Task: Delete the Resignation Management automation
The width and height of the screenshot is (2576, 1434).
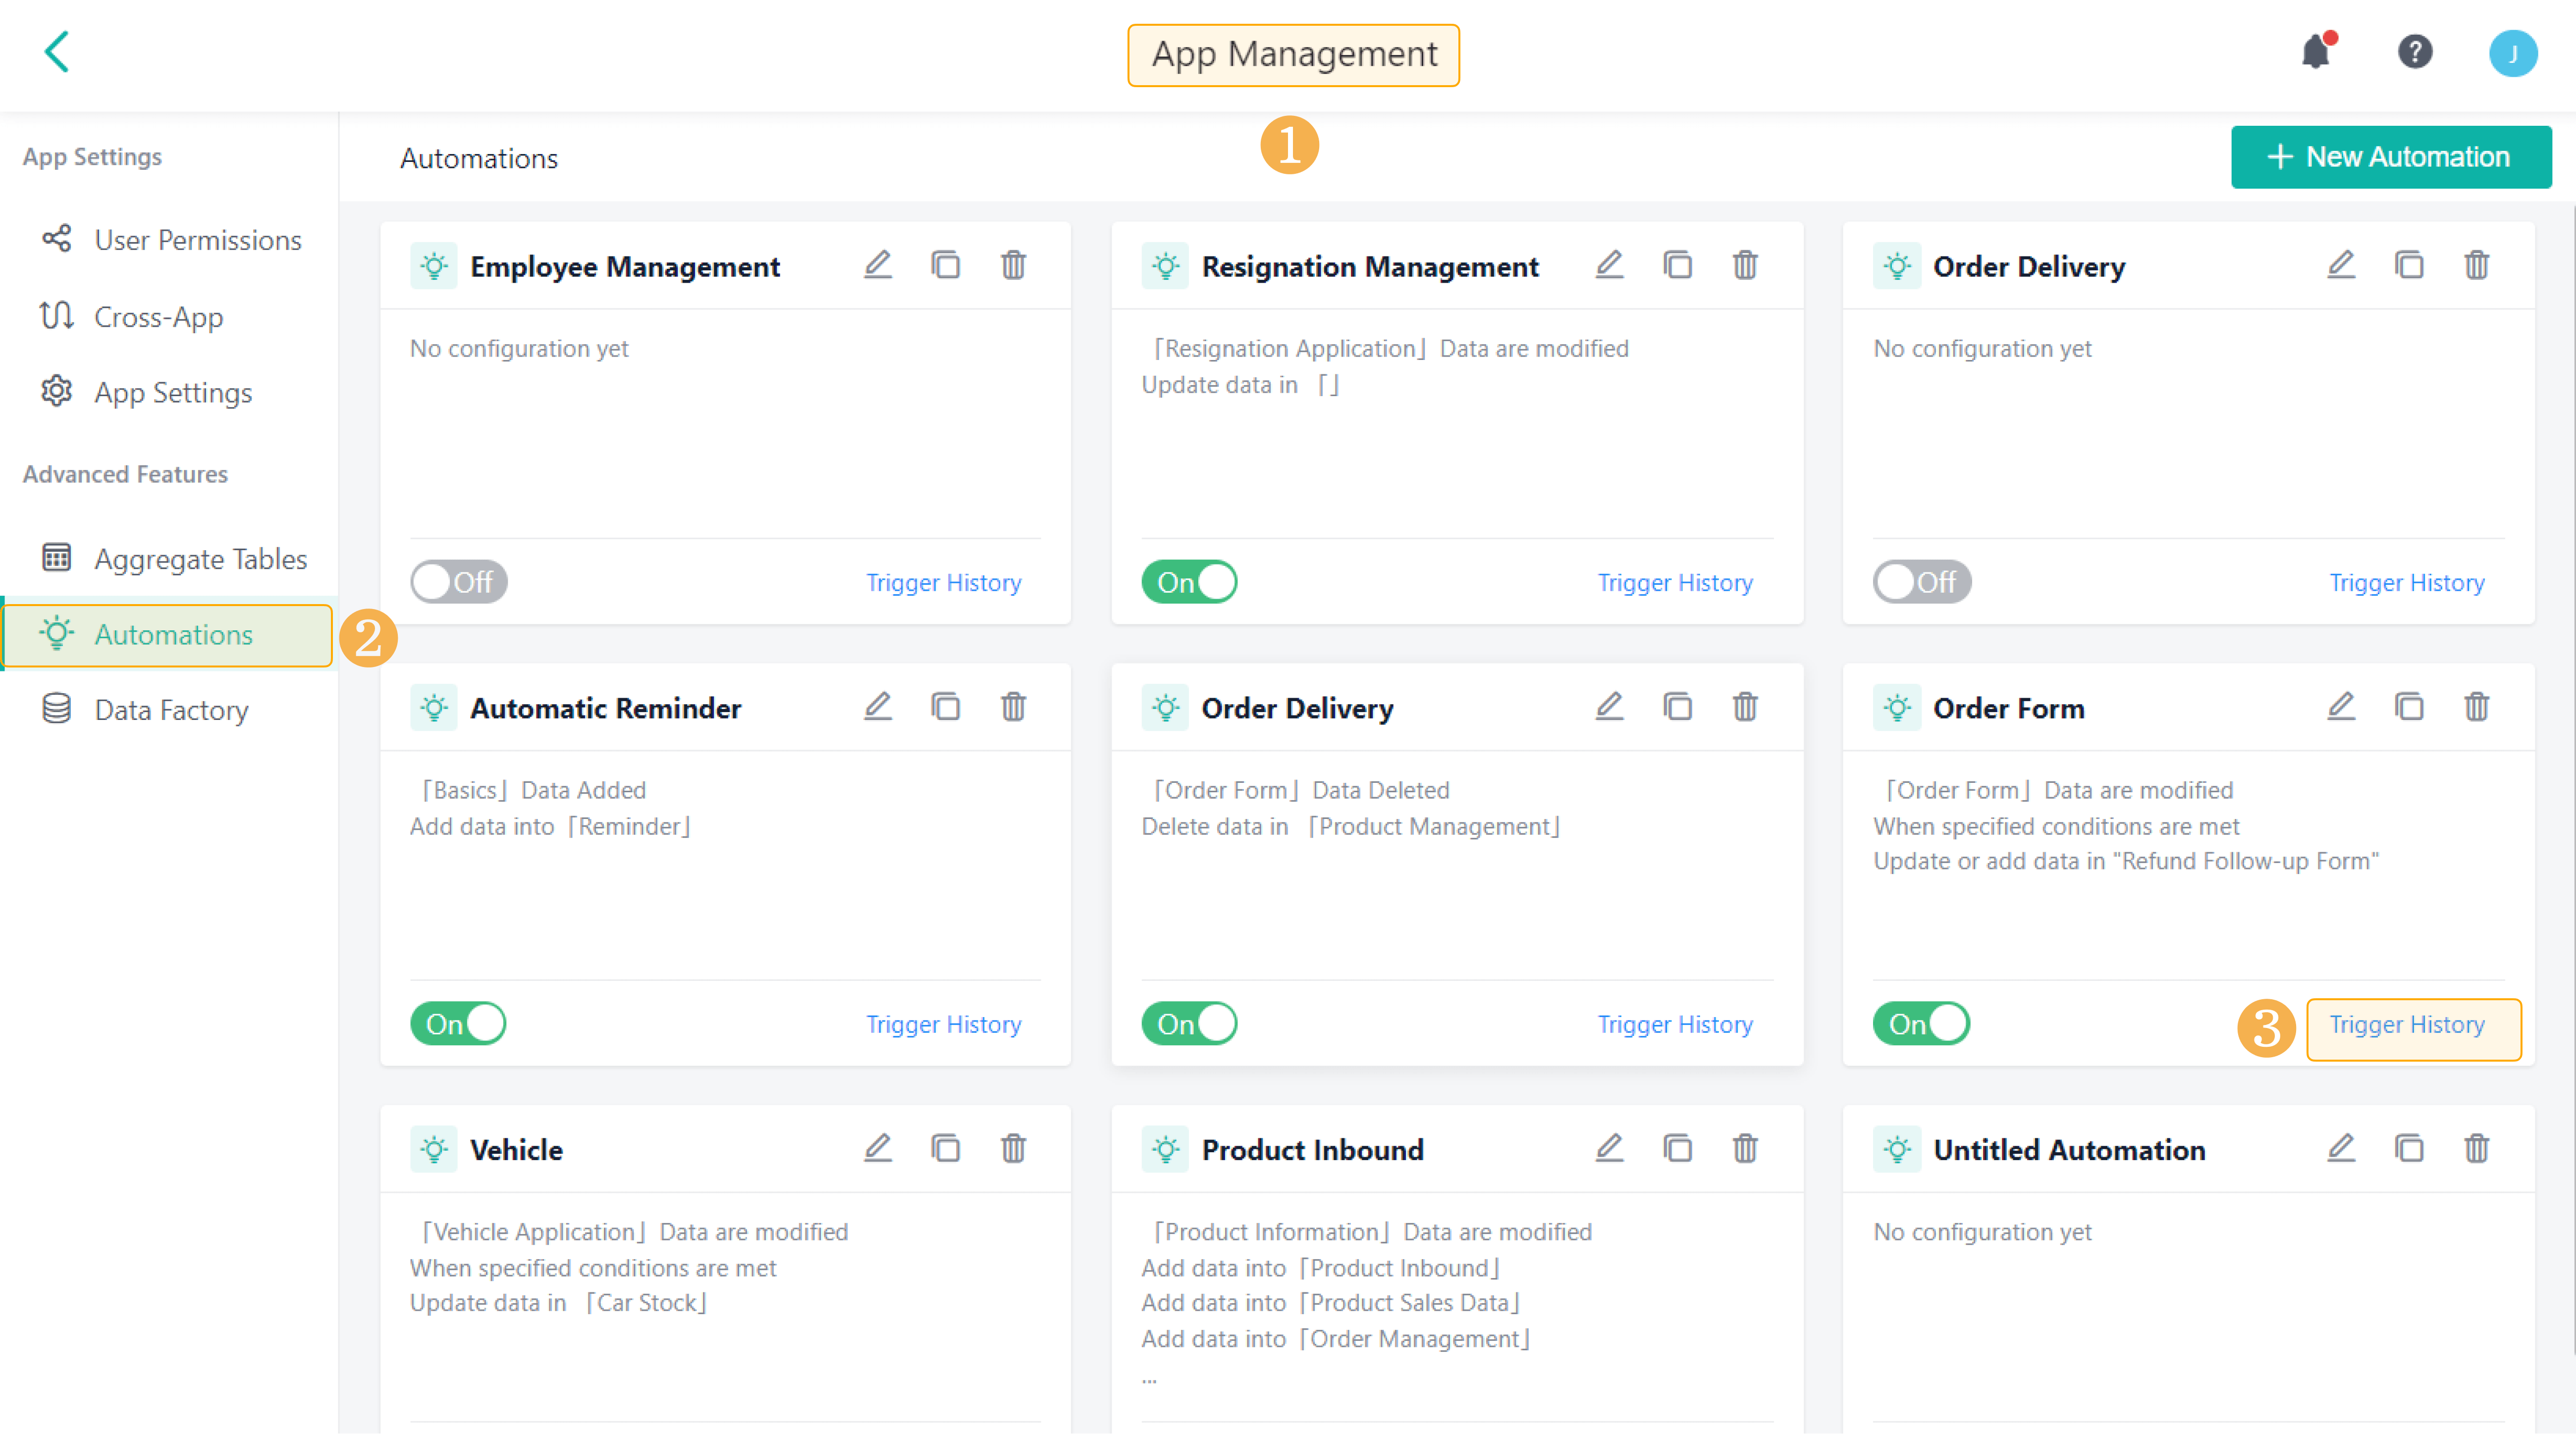Action: click(1746, 265)
